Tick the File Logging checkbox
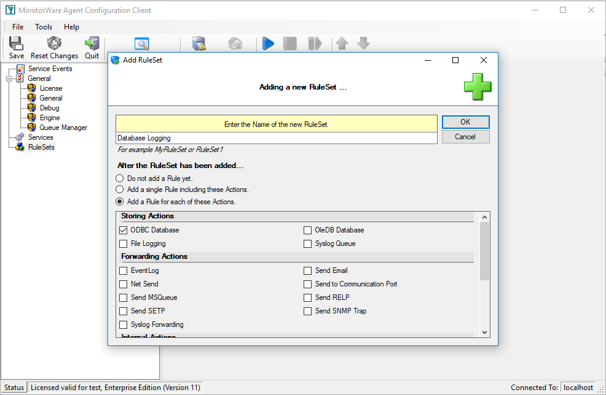Viewport: 606px width, 395px height. 124,244
